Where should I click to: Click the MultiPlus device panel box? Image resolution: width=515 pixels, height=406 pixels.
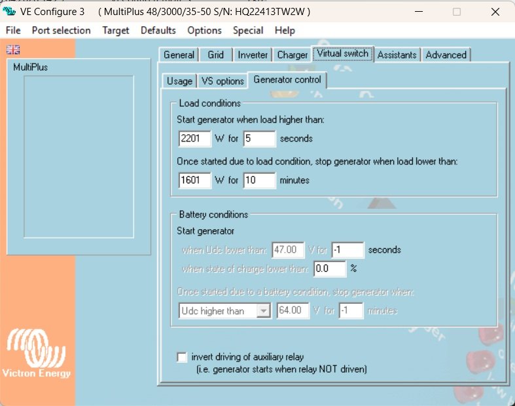pyautogui.click(x=79, y=157)
